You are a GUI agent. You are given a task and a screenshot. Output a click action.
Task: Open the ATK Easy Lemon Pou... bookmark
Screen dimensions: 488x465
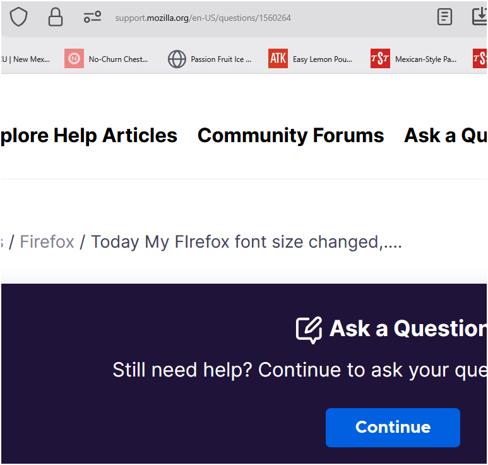[311, 59]
